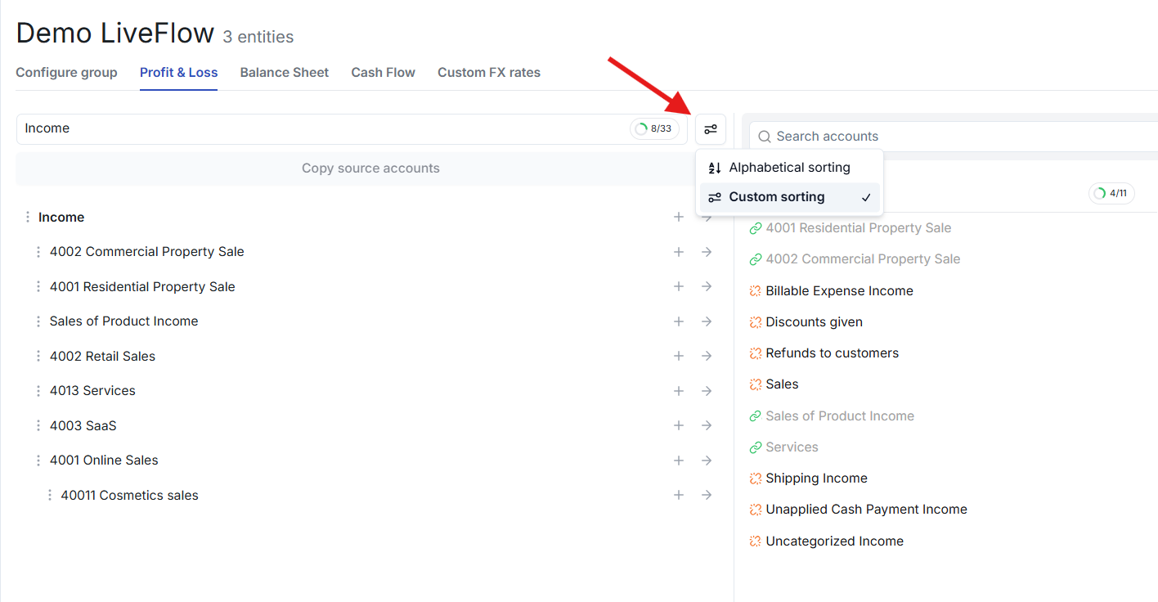Click the search magnifier icon

point(765,137)
